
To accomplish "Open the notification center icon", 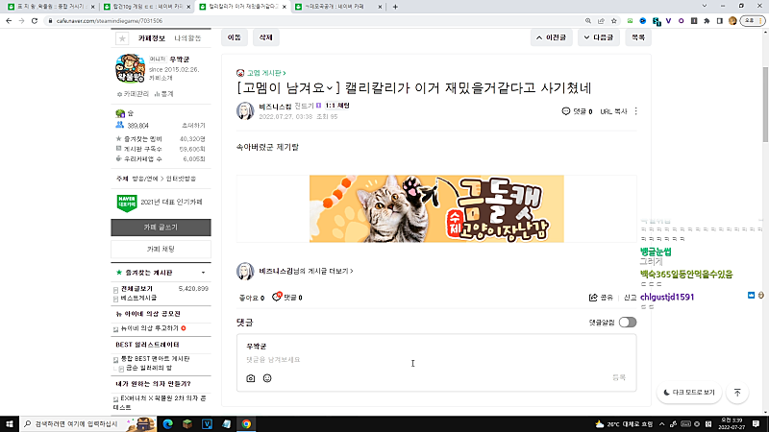I will pos(757,423).
